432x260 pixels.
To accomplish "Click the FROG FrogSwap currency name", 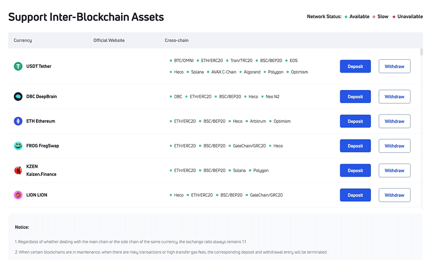I will coord(43,146).
